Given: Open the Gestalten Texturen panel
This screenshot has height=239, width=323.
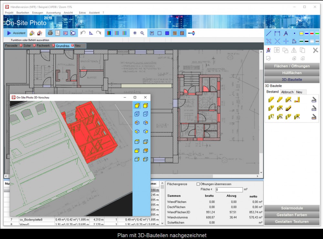Looking at the screenshot, I should point(292,222).
